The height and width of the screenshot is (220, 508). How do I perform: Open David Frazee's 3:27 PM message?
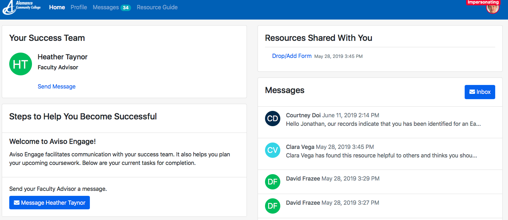pyautogui.click(x=380, y=206)
